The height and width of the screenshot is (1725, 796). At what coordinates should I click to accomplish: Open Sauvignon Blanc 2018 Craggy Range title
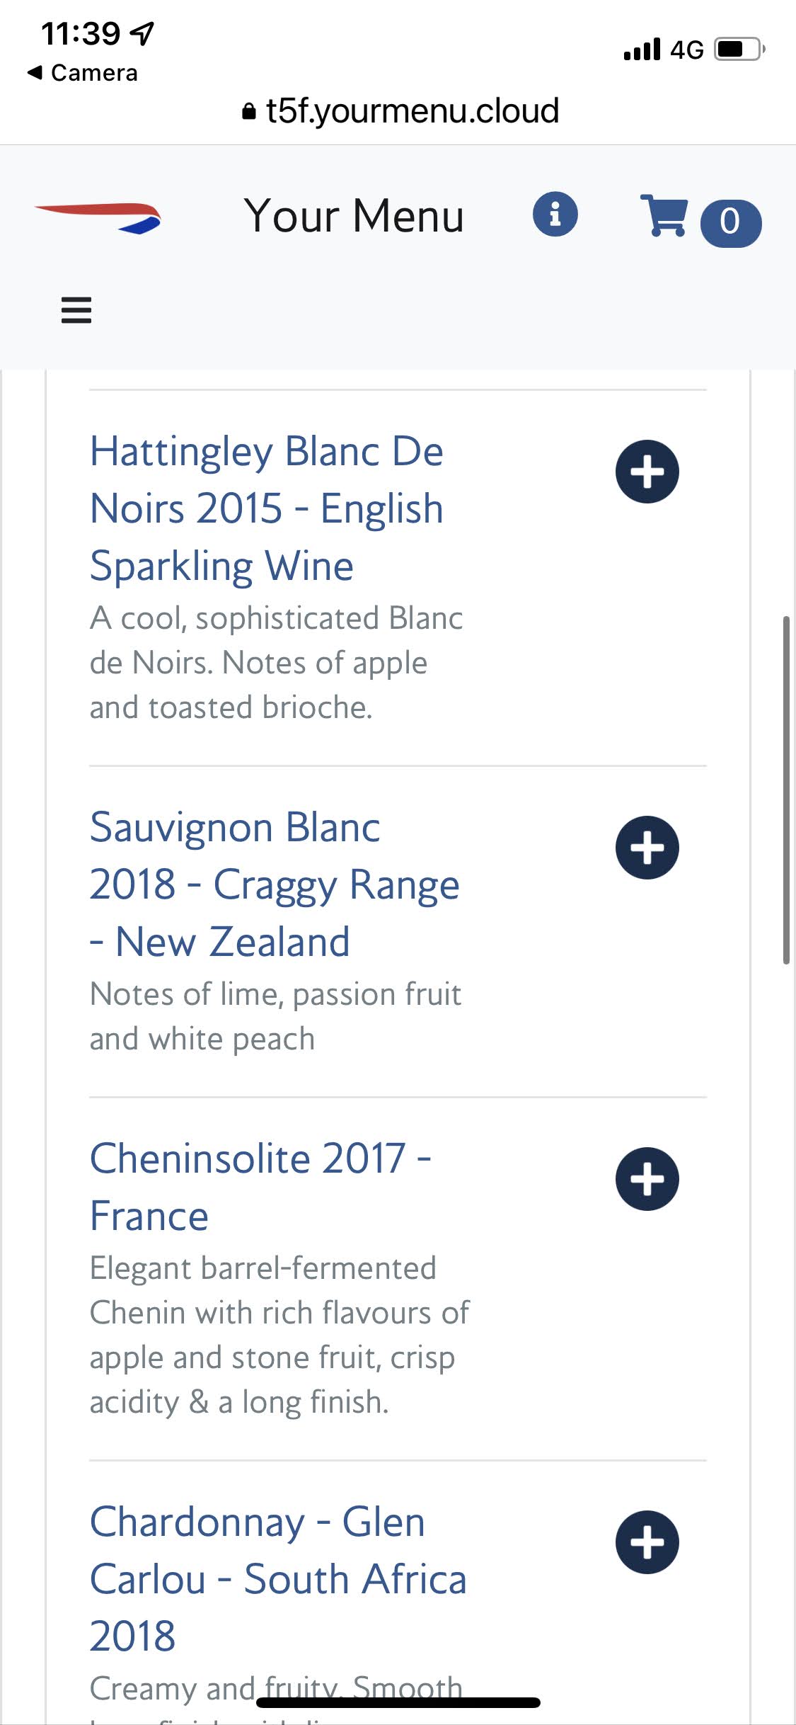[x=274, y=884]
